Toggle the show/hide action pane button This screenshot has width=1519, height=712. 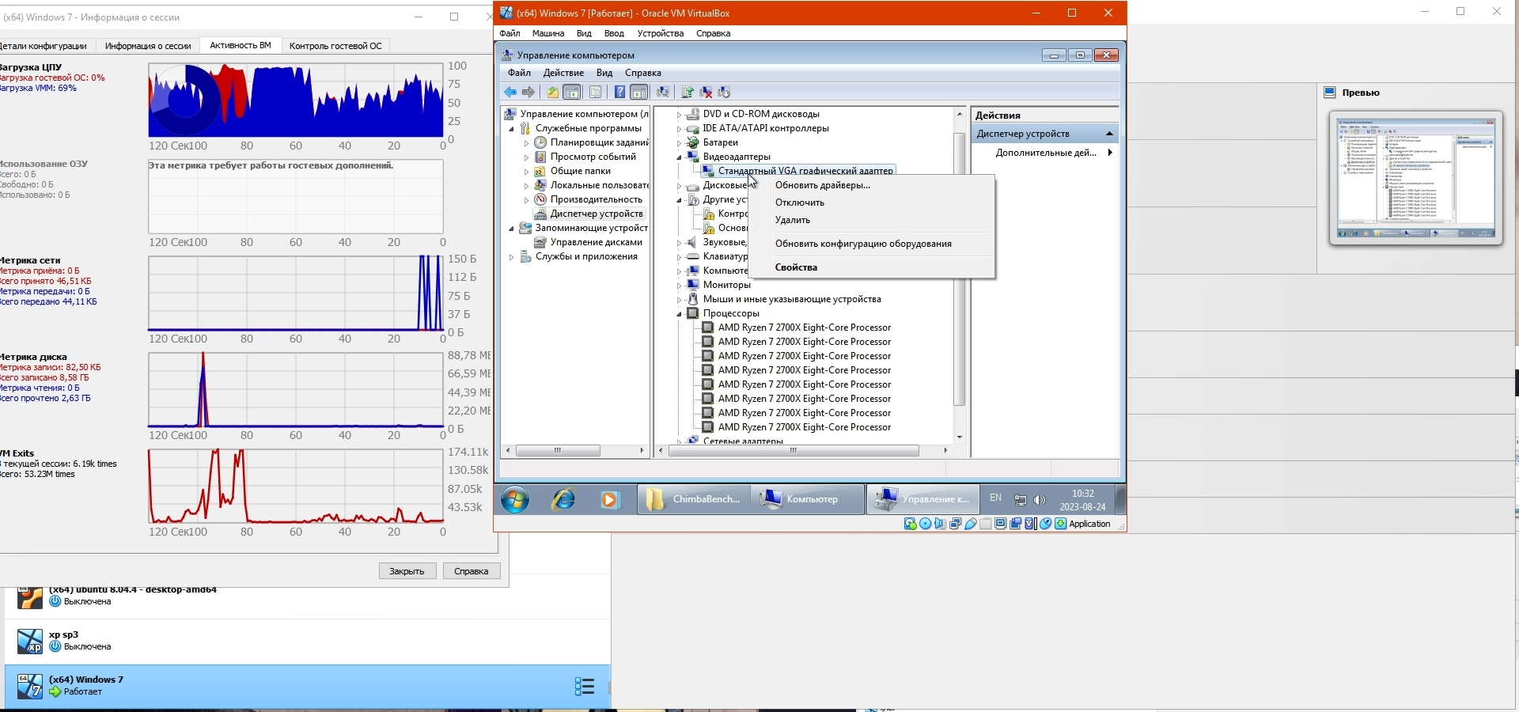[639, 93]
